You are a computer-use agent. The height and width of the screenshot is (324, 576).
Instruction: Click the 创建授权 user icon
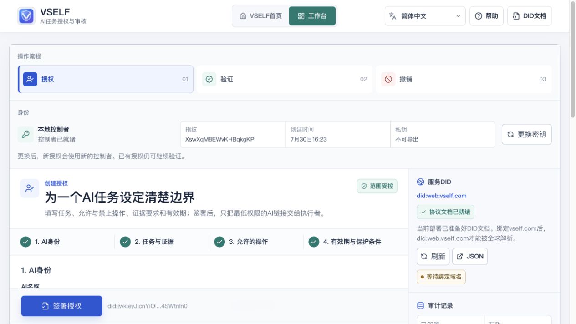pyautogui.click(x=30, y=188)
